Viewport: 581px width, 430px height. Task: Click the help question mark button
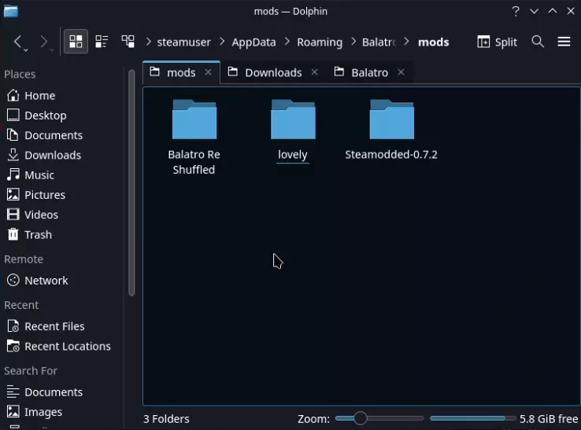[x=516, y=11]
